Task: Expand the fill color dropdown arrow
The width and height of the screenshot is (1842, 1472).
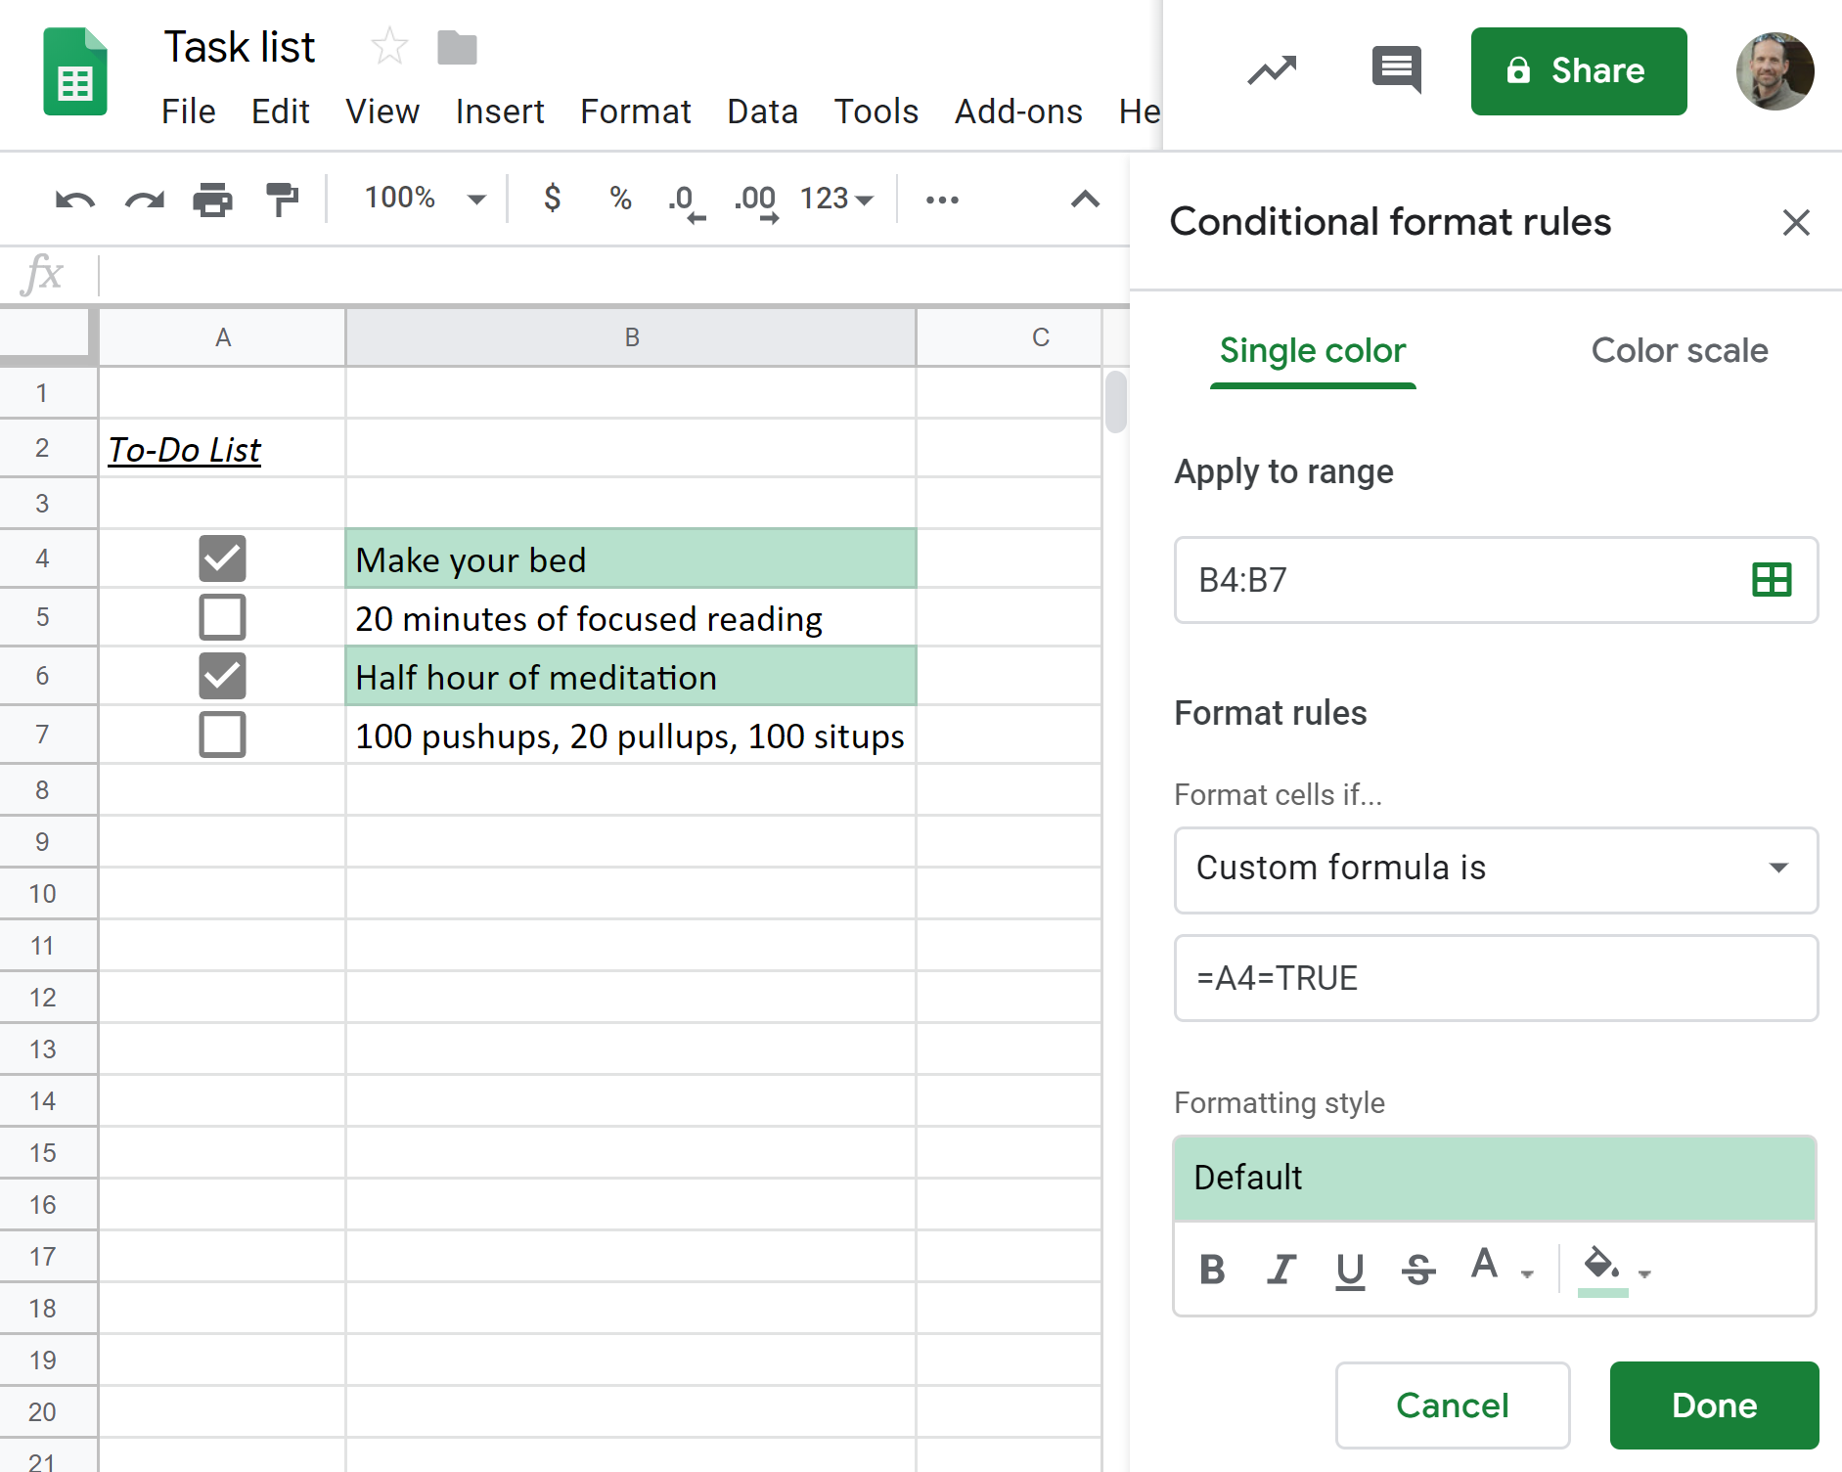Action: click(x=1644, y=1273)
